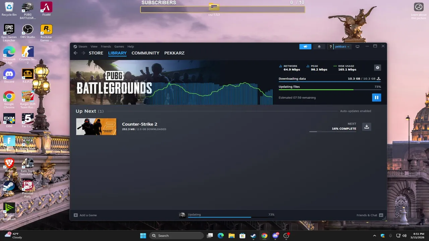Select the Euro Truck Simulator desktop icon
Image resolution: width=429 pixels, height=241 pixels.
tap(28, 167)
